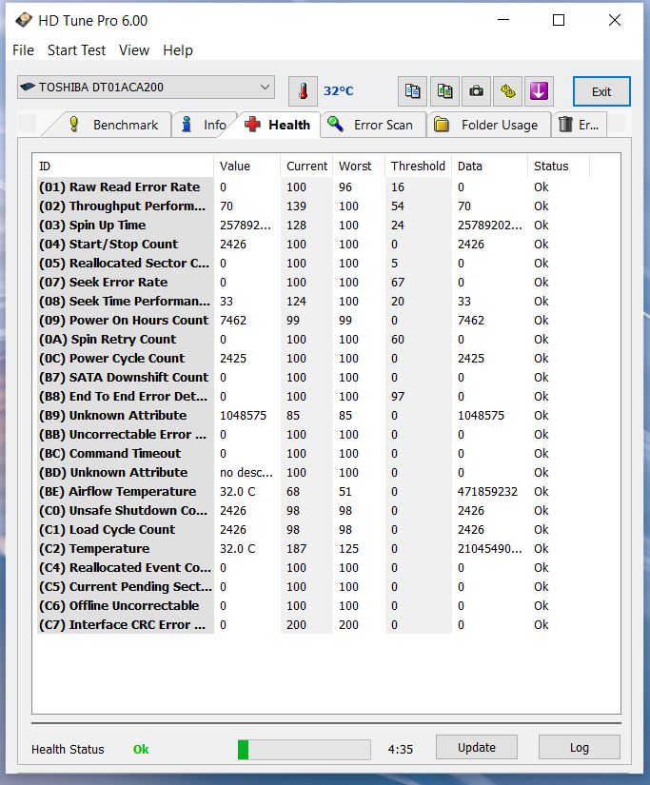Click the Update button
This screenshot has width=650, height=785.
click(476, 748)
